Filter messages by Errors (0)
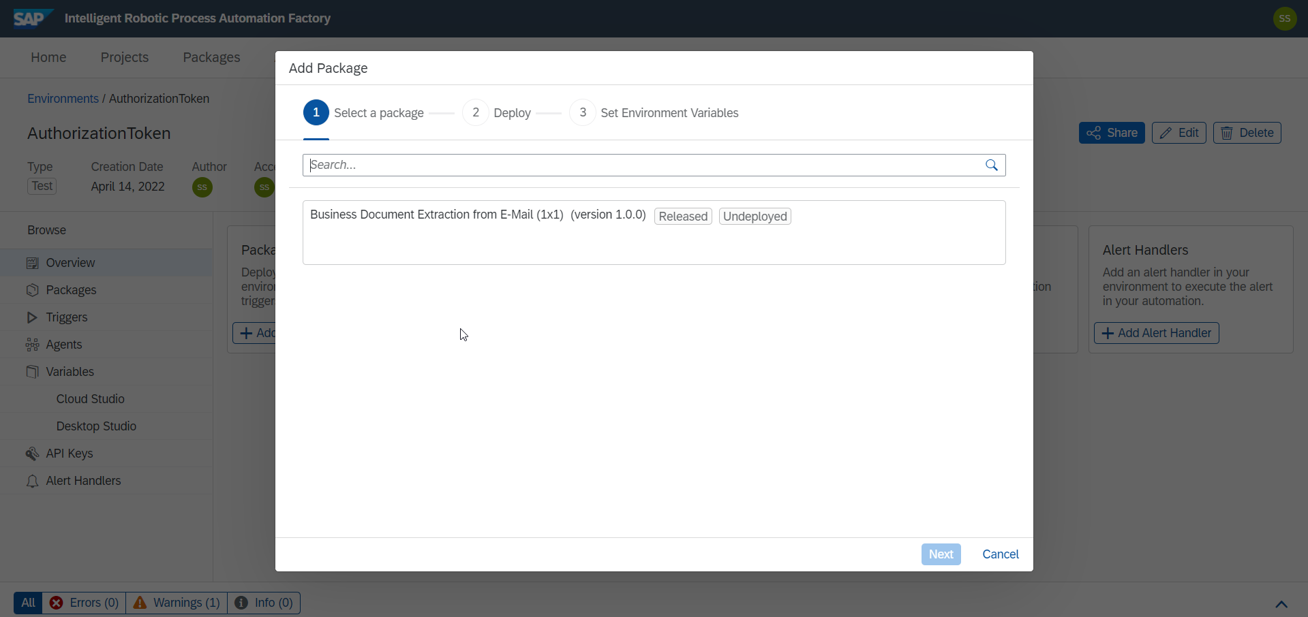This screenshot has width=1308, height=617. point(85,603)
